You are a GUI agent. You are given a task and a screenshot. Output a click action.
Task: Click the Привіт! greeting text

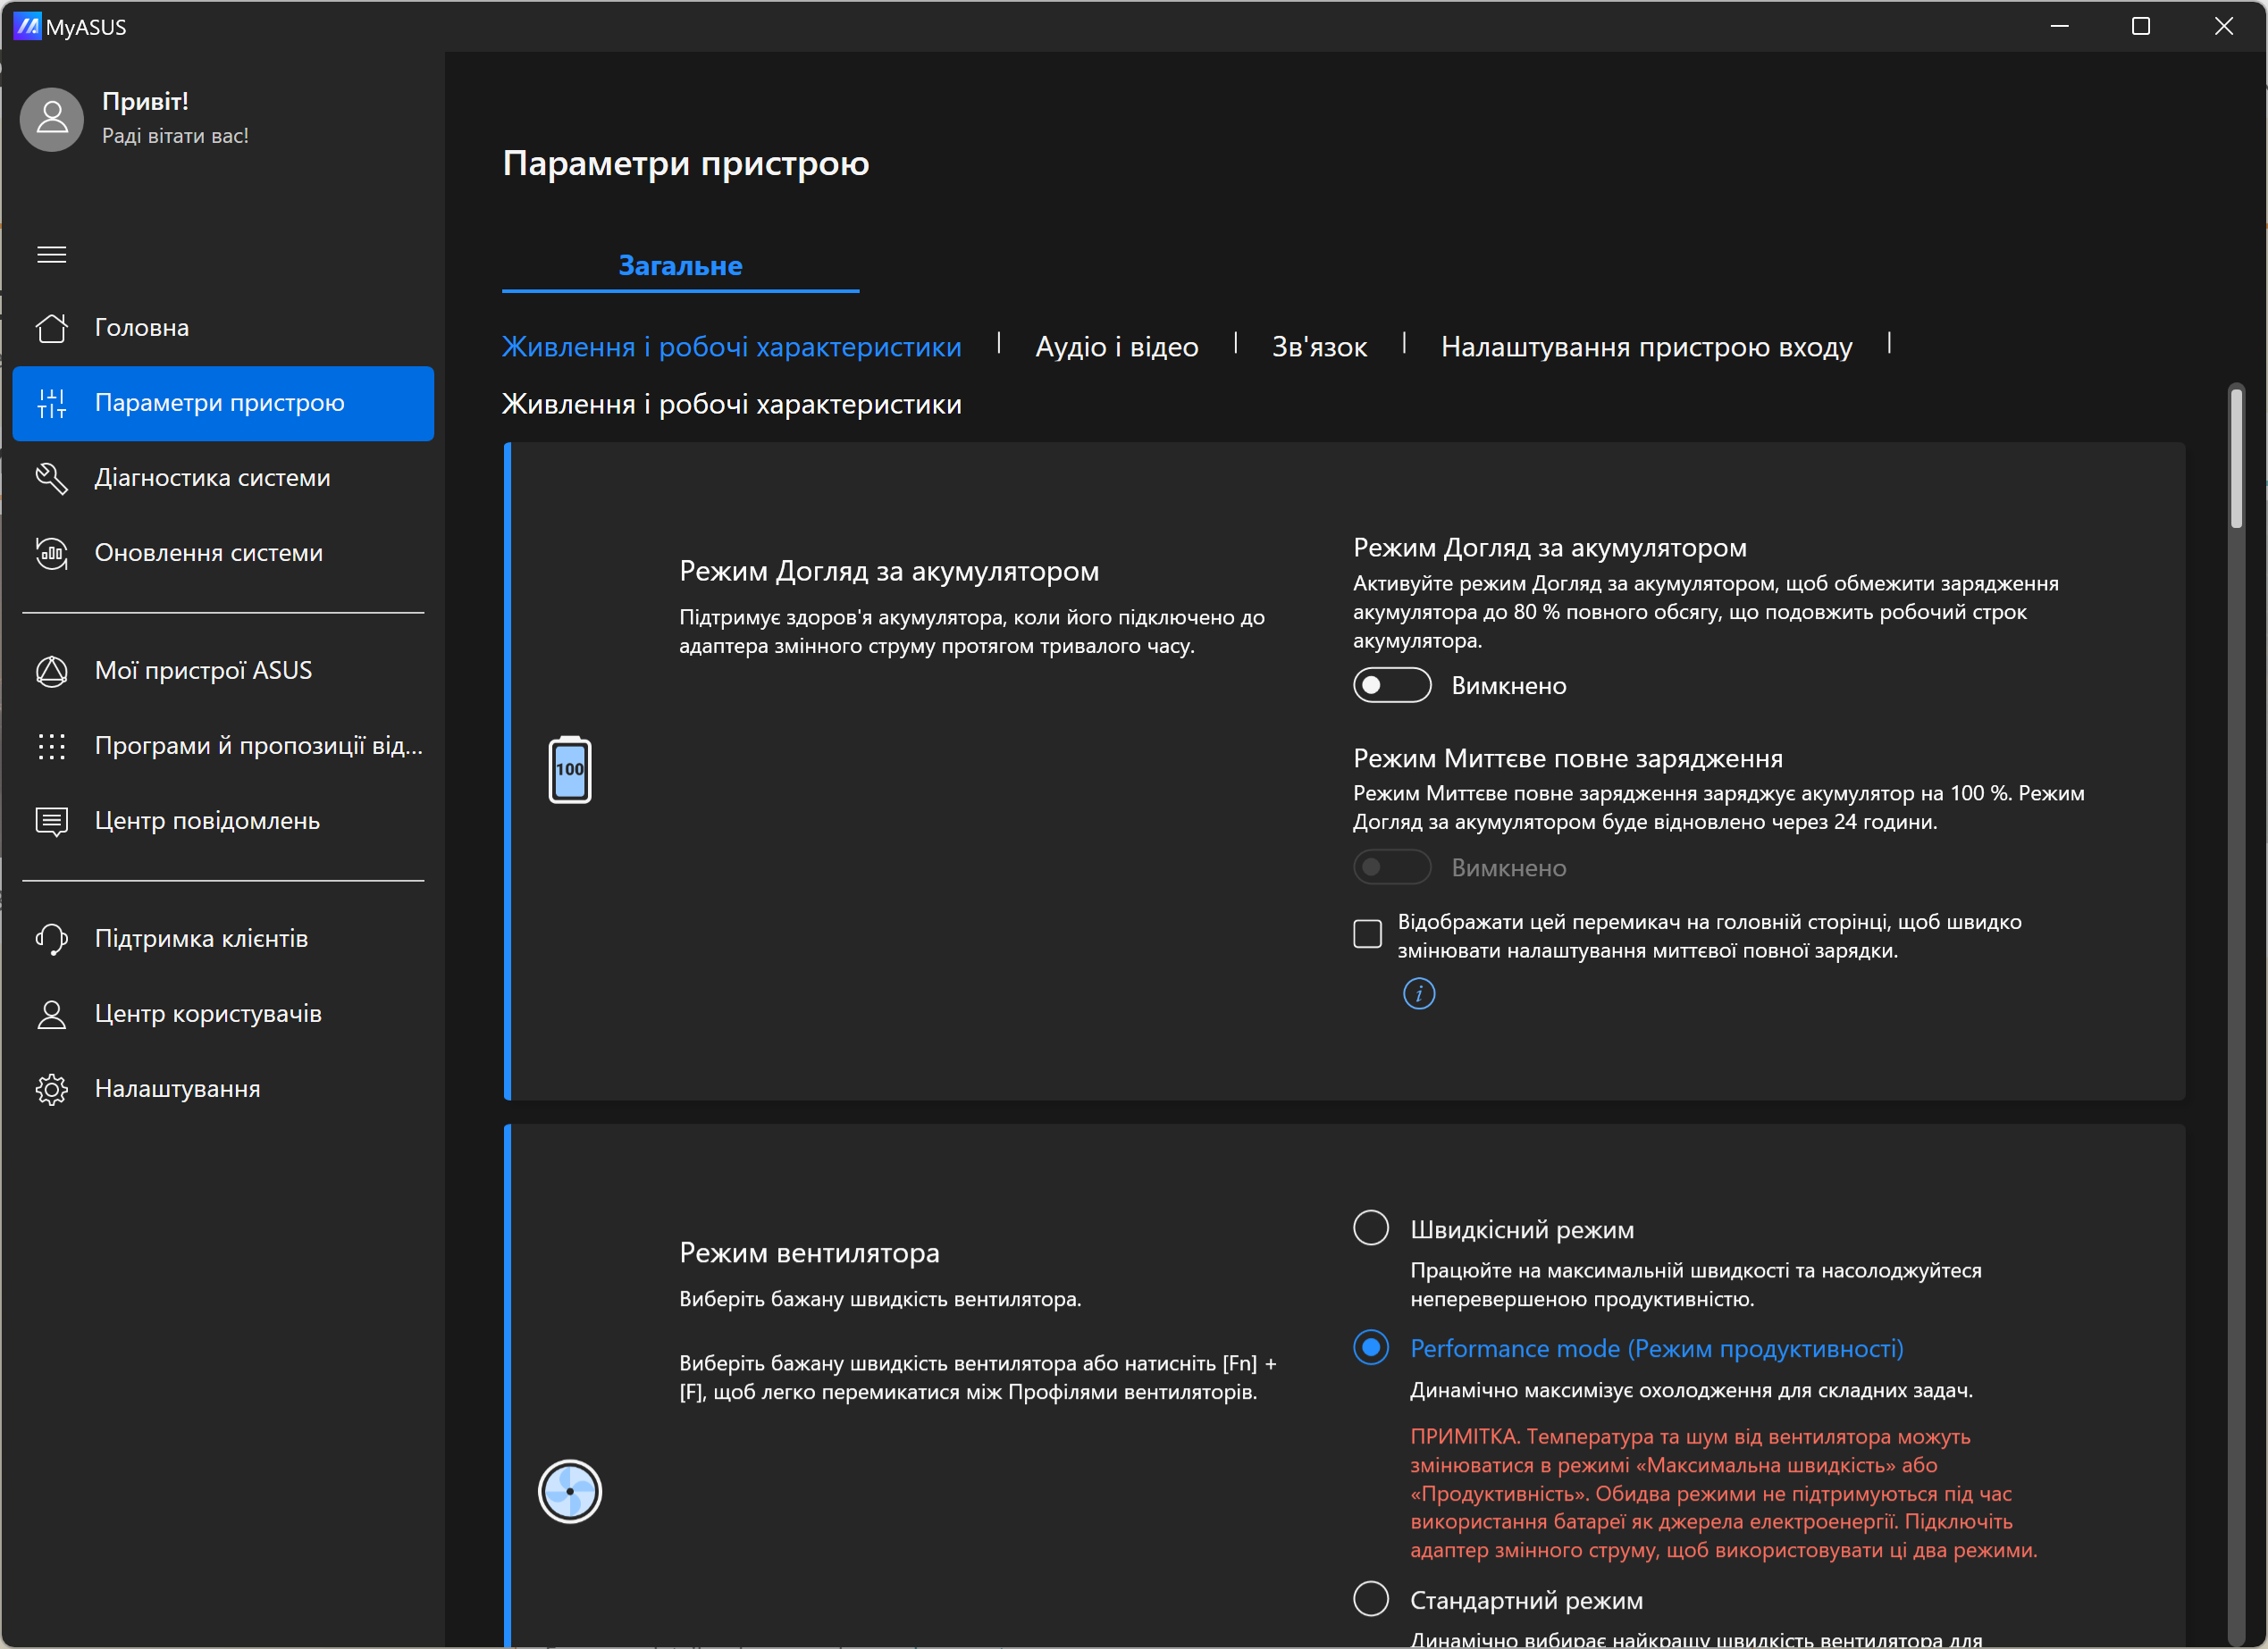145,102
